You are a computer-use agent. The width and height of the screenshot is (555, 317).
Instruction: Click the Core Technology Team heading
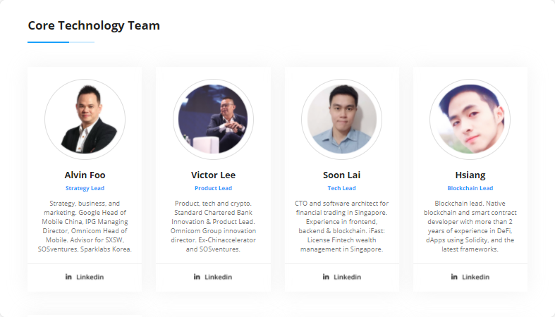pos(94,26)
